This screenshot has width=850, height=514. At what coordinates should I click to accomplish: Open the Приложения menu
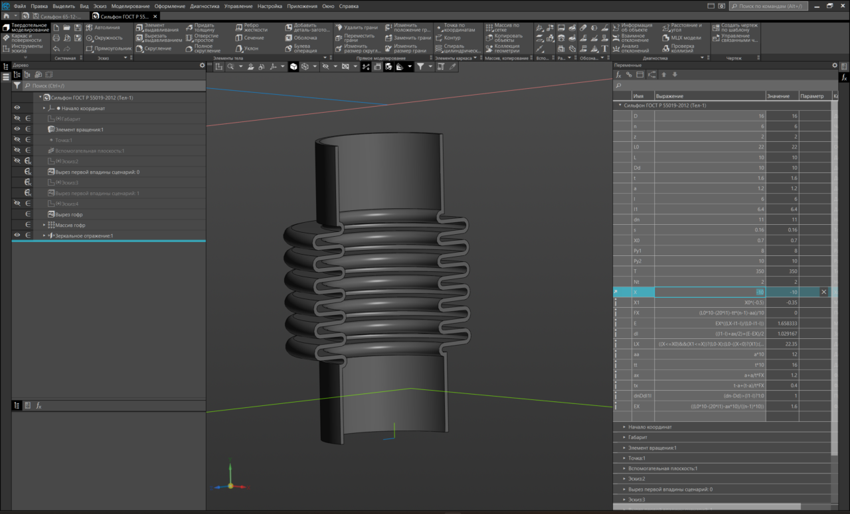pos(302,6)
